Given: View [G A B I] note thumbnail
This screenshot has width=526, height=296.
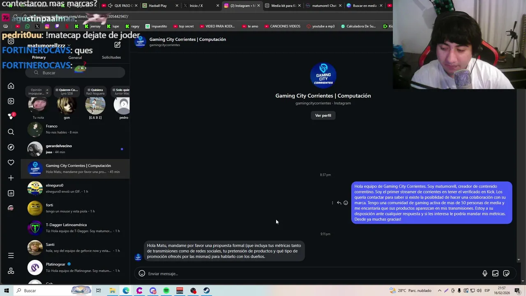Looking at the screenshot, I should pos(95,105).
